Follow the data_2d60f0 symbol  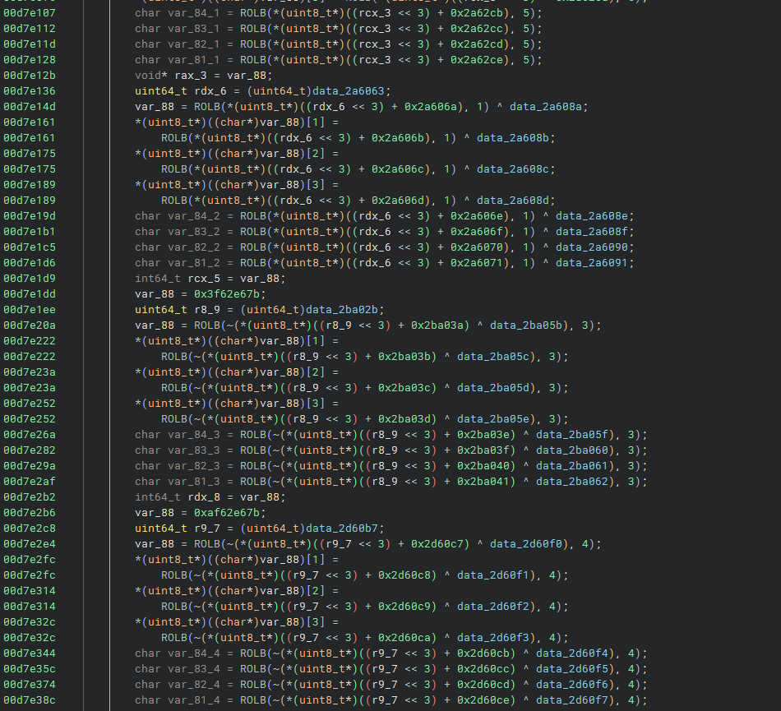click(526, 543)
